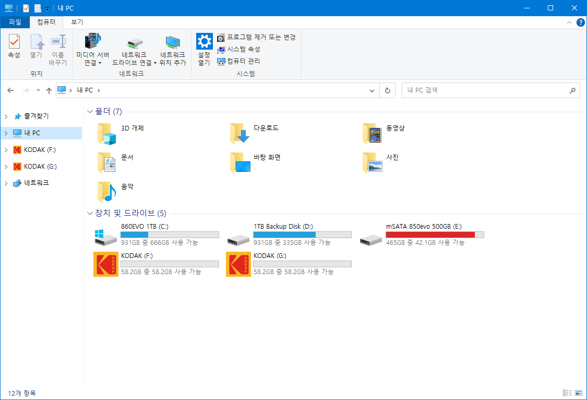
Task: Collapse the ribbon with the chevron
Action: (x=569, y=22)
